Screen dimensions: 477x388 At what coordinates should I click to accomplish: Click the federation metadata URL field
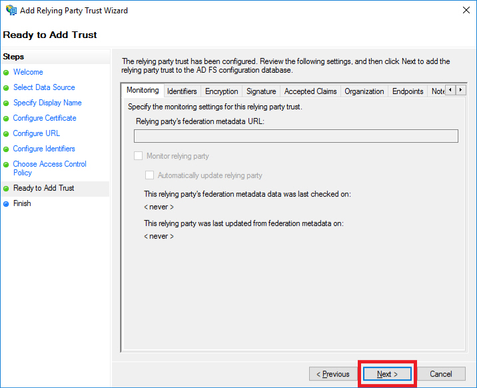point(296,136)
